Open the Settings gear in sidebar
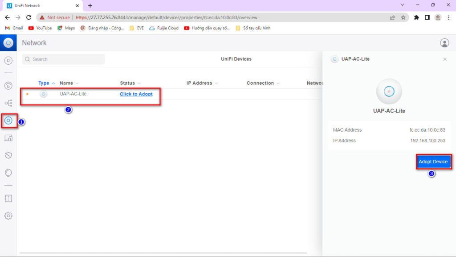Image resolution: width=456 pixels, height=257 pixels. (8, 216)
